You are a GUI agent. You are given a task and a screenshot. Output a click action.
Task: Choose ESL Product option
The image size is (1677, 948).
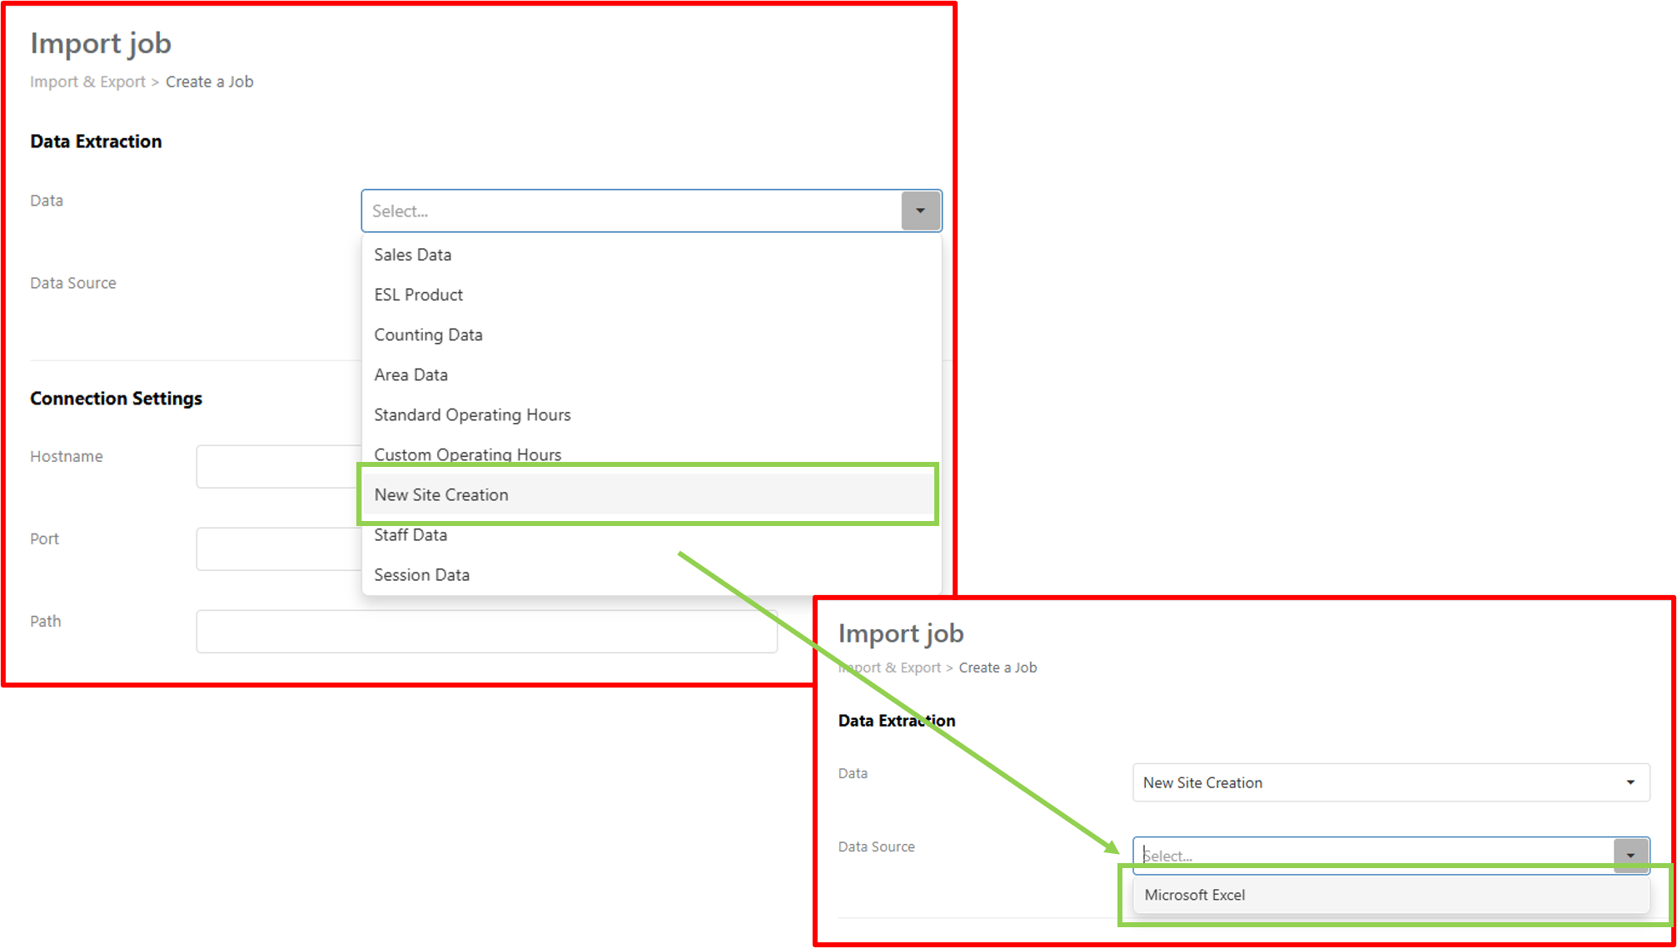pos(418,295)
